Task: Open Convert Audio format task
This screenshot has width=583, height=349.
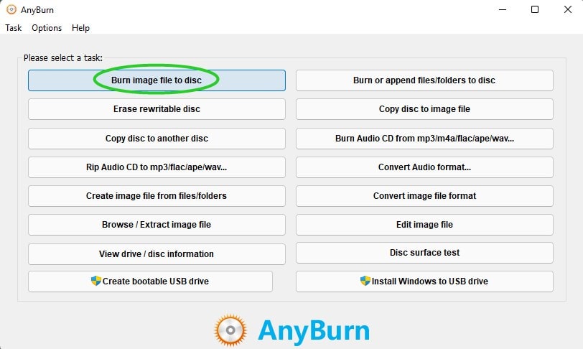Action: 424,167
